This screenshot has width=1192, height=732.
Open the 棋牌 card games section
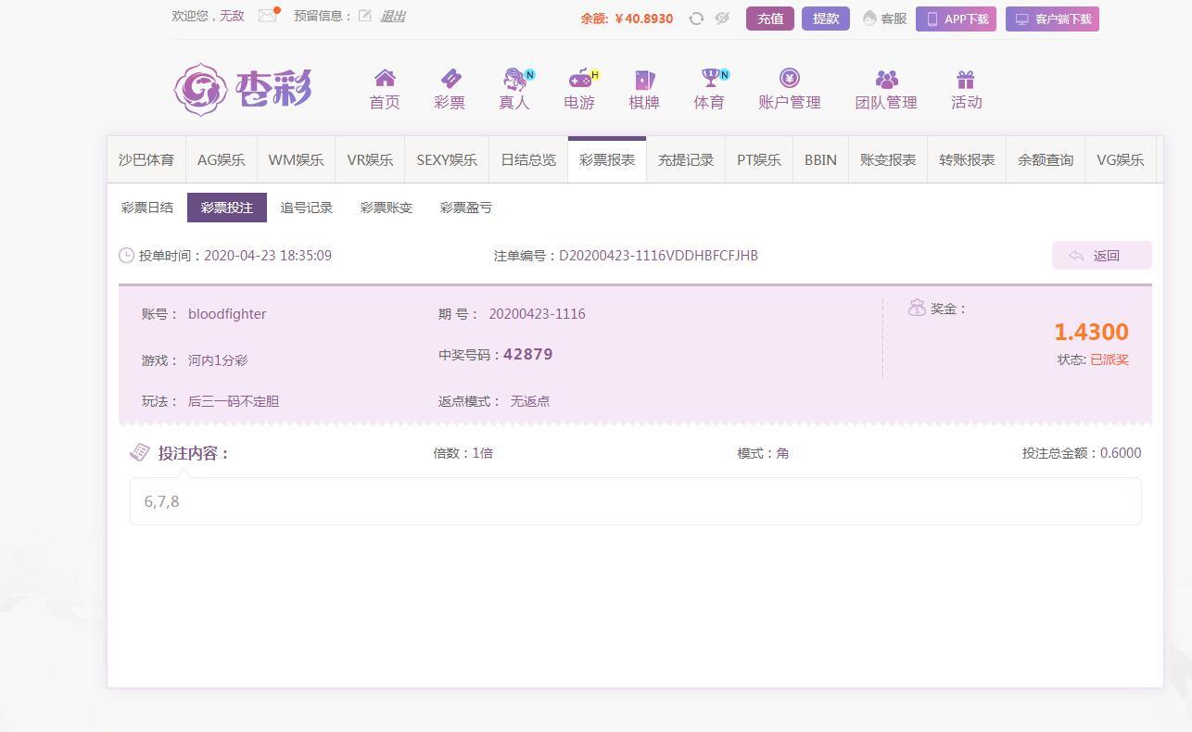[644, 89]
